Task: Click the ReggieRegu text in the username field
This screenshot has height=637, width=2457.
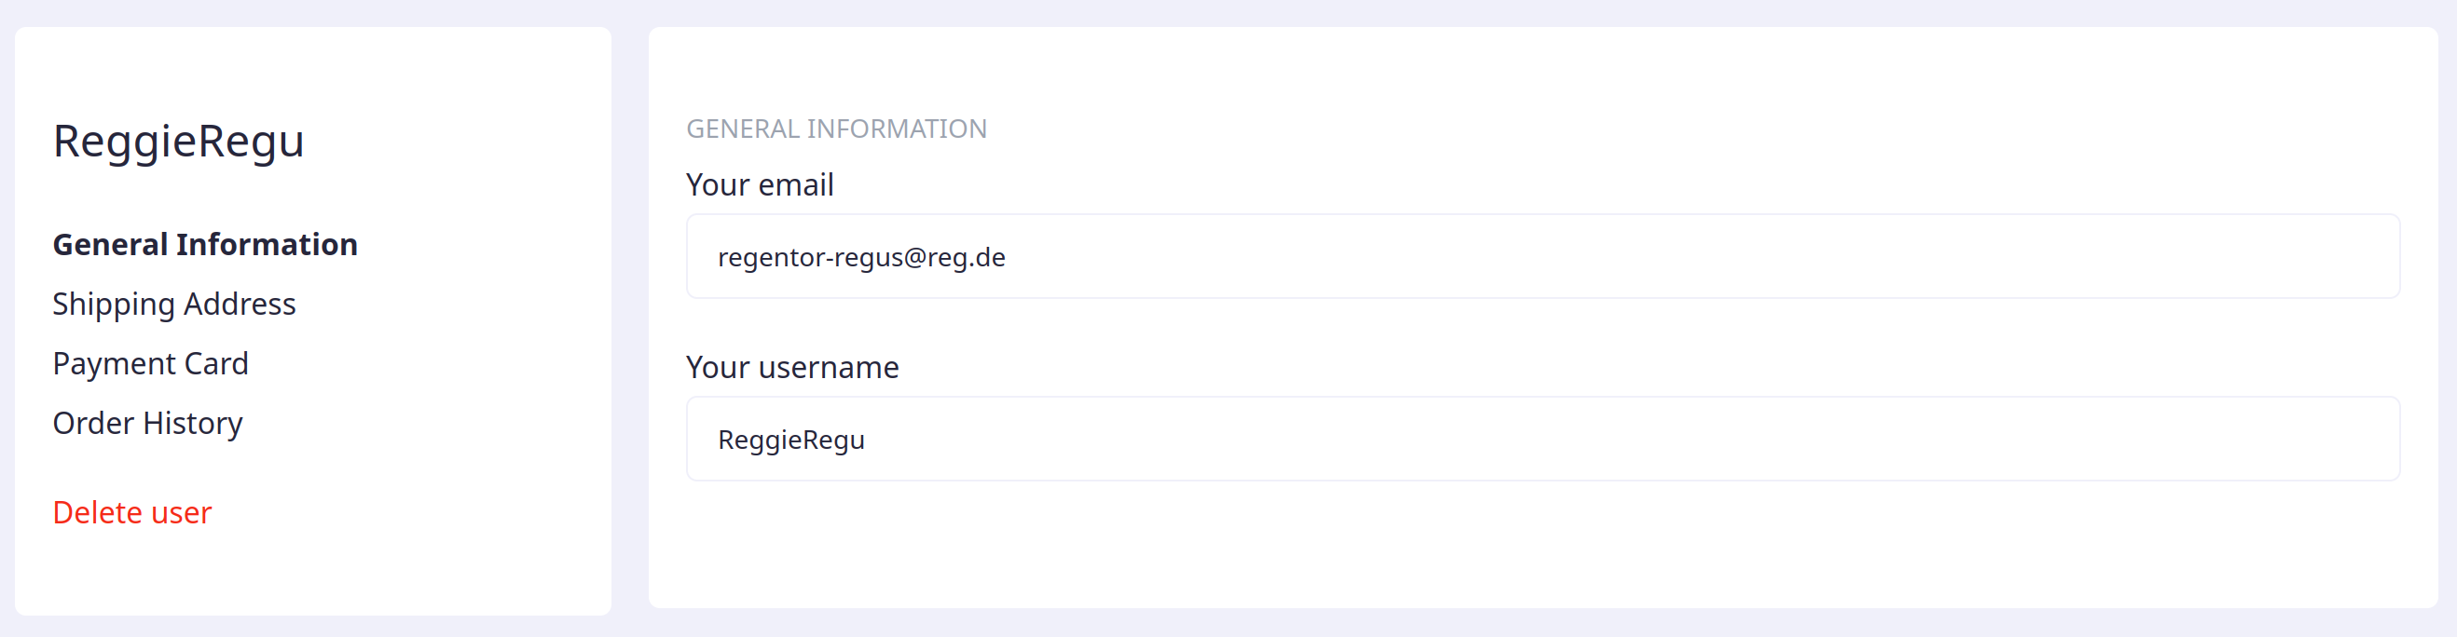Action: pyautogui.click(x=790, y=440)
